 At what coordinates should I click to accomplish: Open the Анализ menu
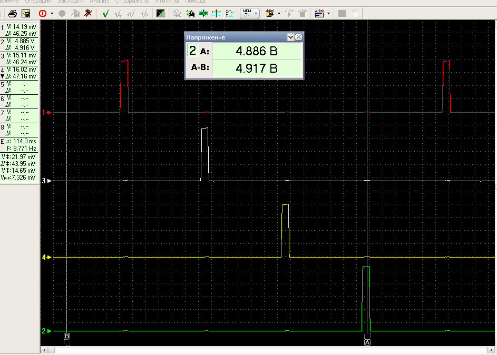pyautogui.click(x=99, y=2)
